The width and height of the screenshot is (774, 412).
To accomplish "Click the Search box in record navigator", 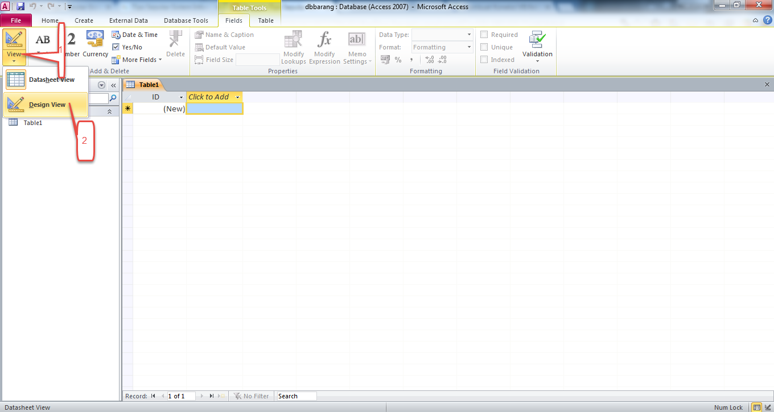I will (x=297, y=396).
